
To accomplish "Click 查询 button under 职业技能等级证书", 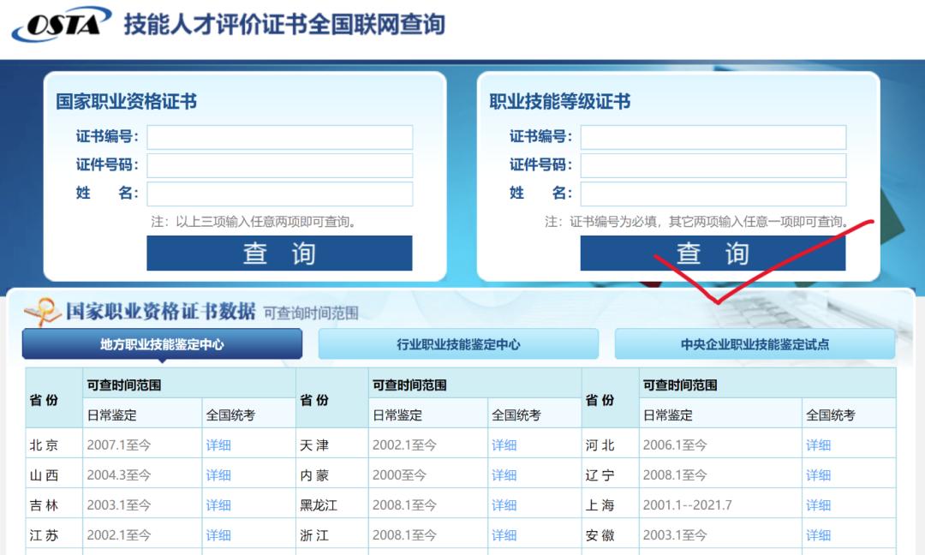I will [x=713, y=253].
